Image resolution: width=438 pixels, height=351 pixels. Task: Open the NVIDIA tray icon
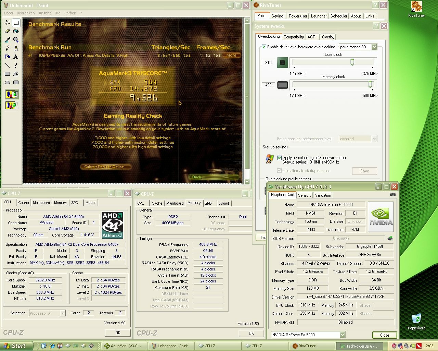[x=413, y=346]
